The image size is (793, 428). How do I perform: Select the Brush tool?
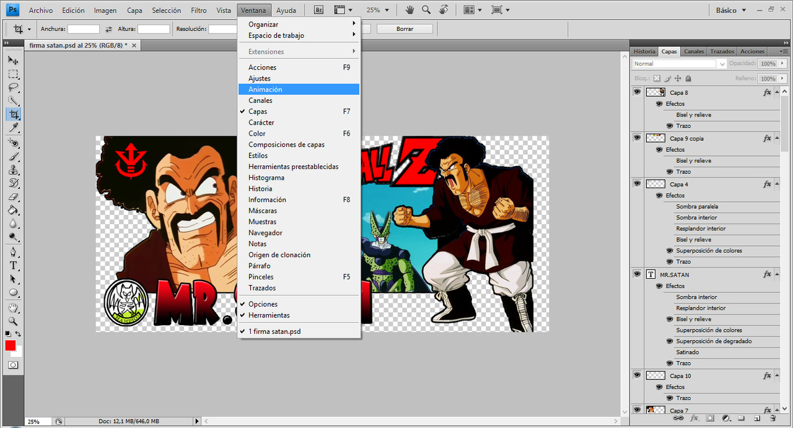click(x=13, y=157)
